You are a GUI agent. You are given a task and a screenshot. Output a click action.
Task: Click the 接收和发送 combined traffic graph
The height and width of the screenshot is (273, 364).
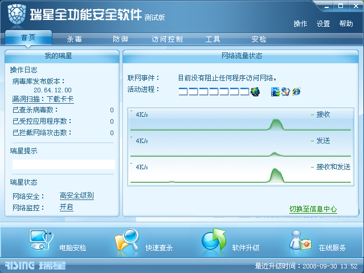coord(240,173)
